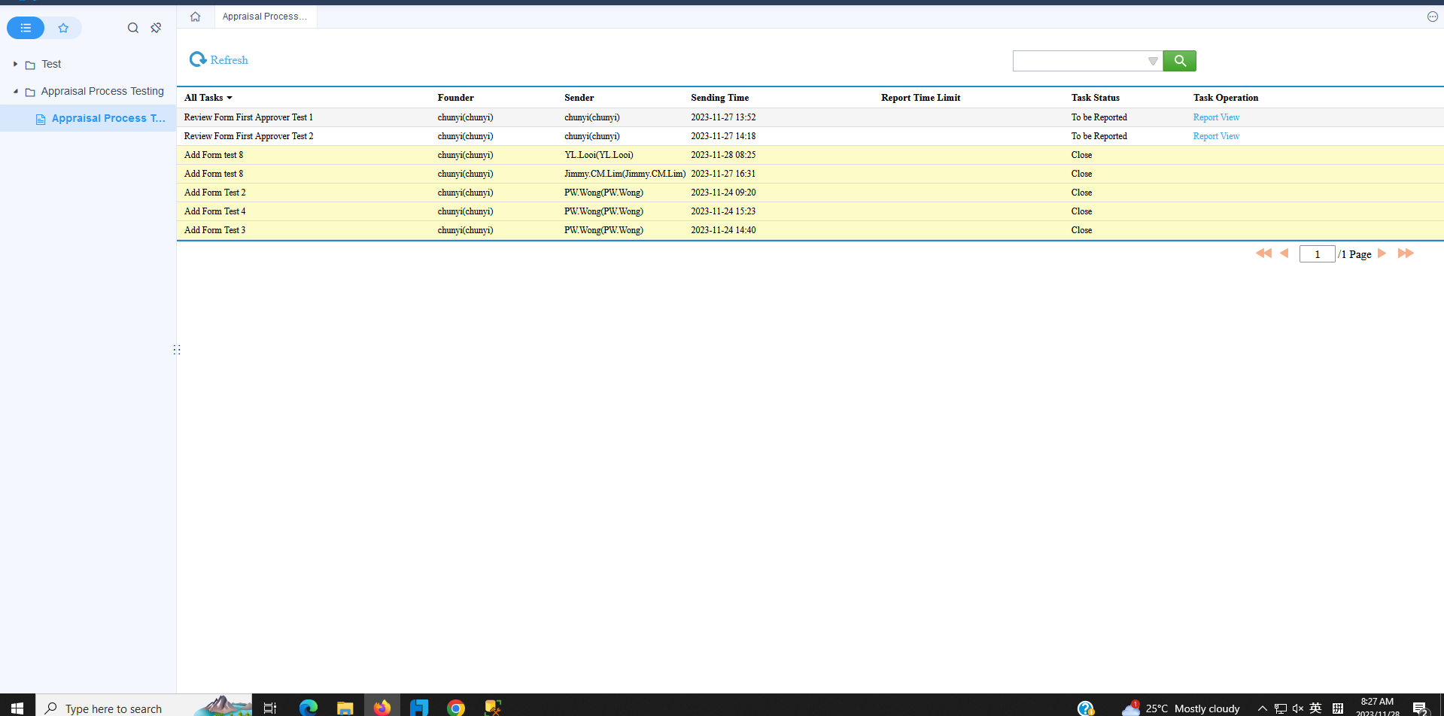Open the help question mark tray icon
This screenshot has height=716, width=1444.
coord(1086,708)
